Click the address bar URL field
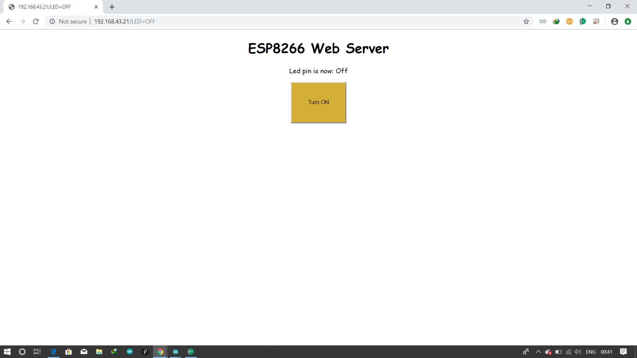 125,21
